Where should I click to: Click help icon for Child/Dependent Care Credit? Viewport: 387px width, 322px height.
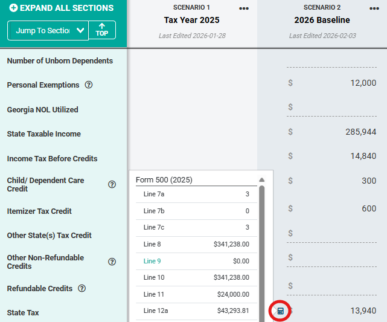(x=112, y=185)
